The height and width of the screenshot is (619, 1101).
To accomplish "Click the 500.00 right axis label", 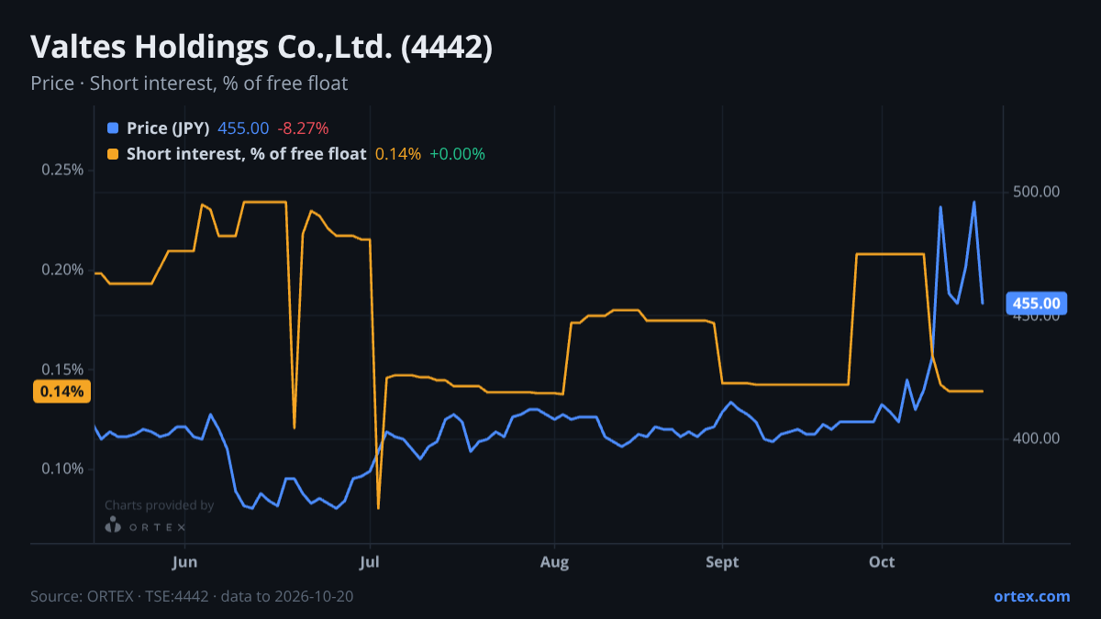I will click(1037, 192).
